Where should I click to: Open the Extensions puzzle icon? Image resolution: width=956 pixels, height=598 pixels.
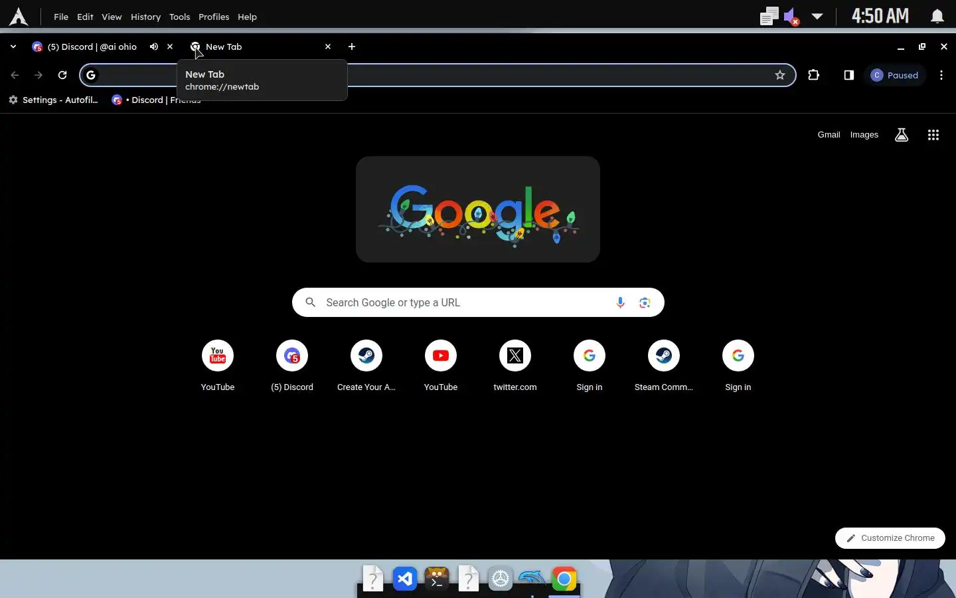click(814, 75)
